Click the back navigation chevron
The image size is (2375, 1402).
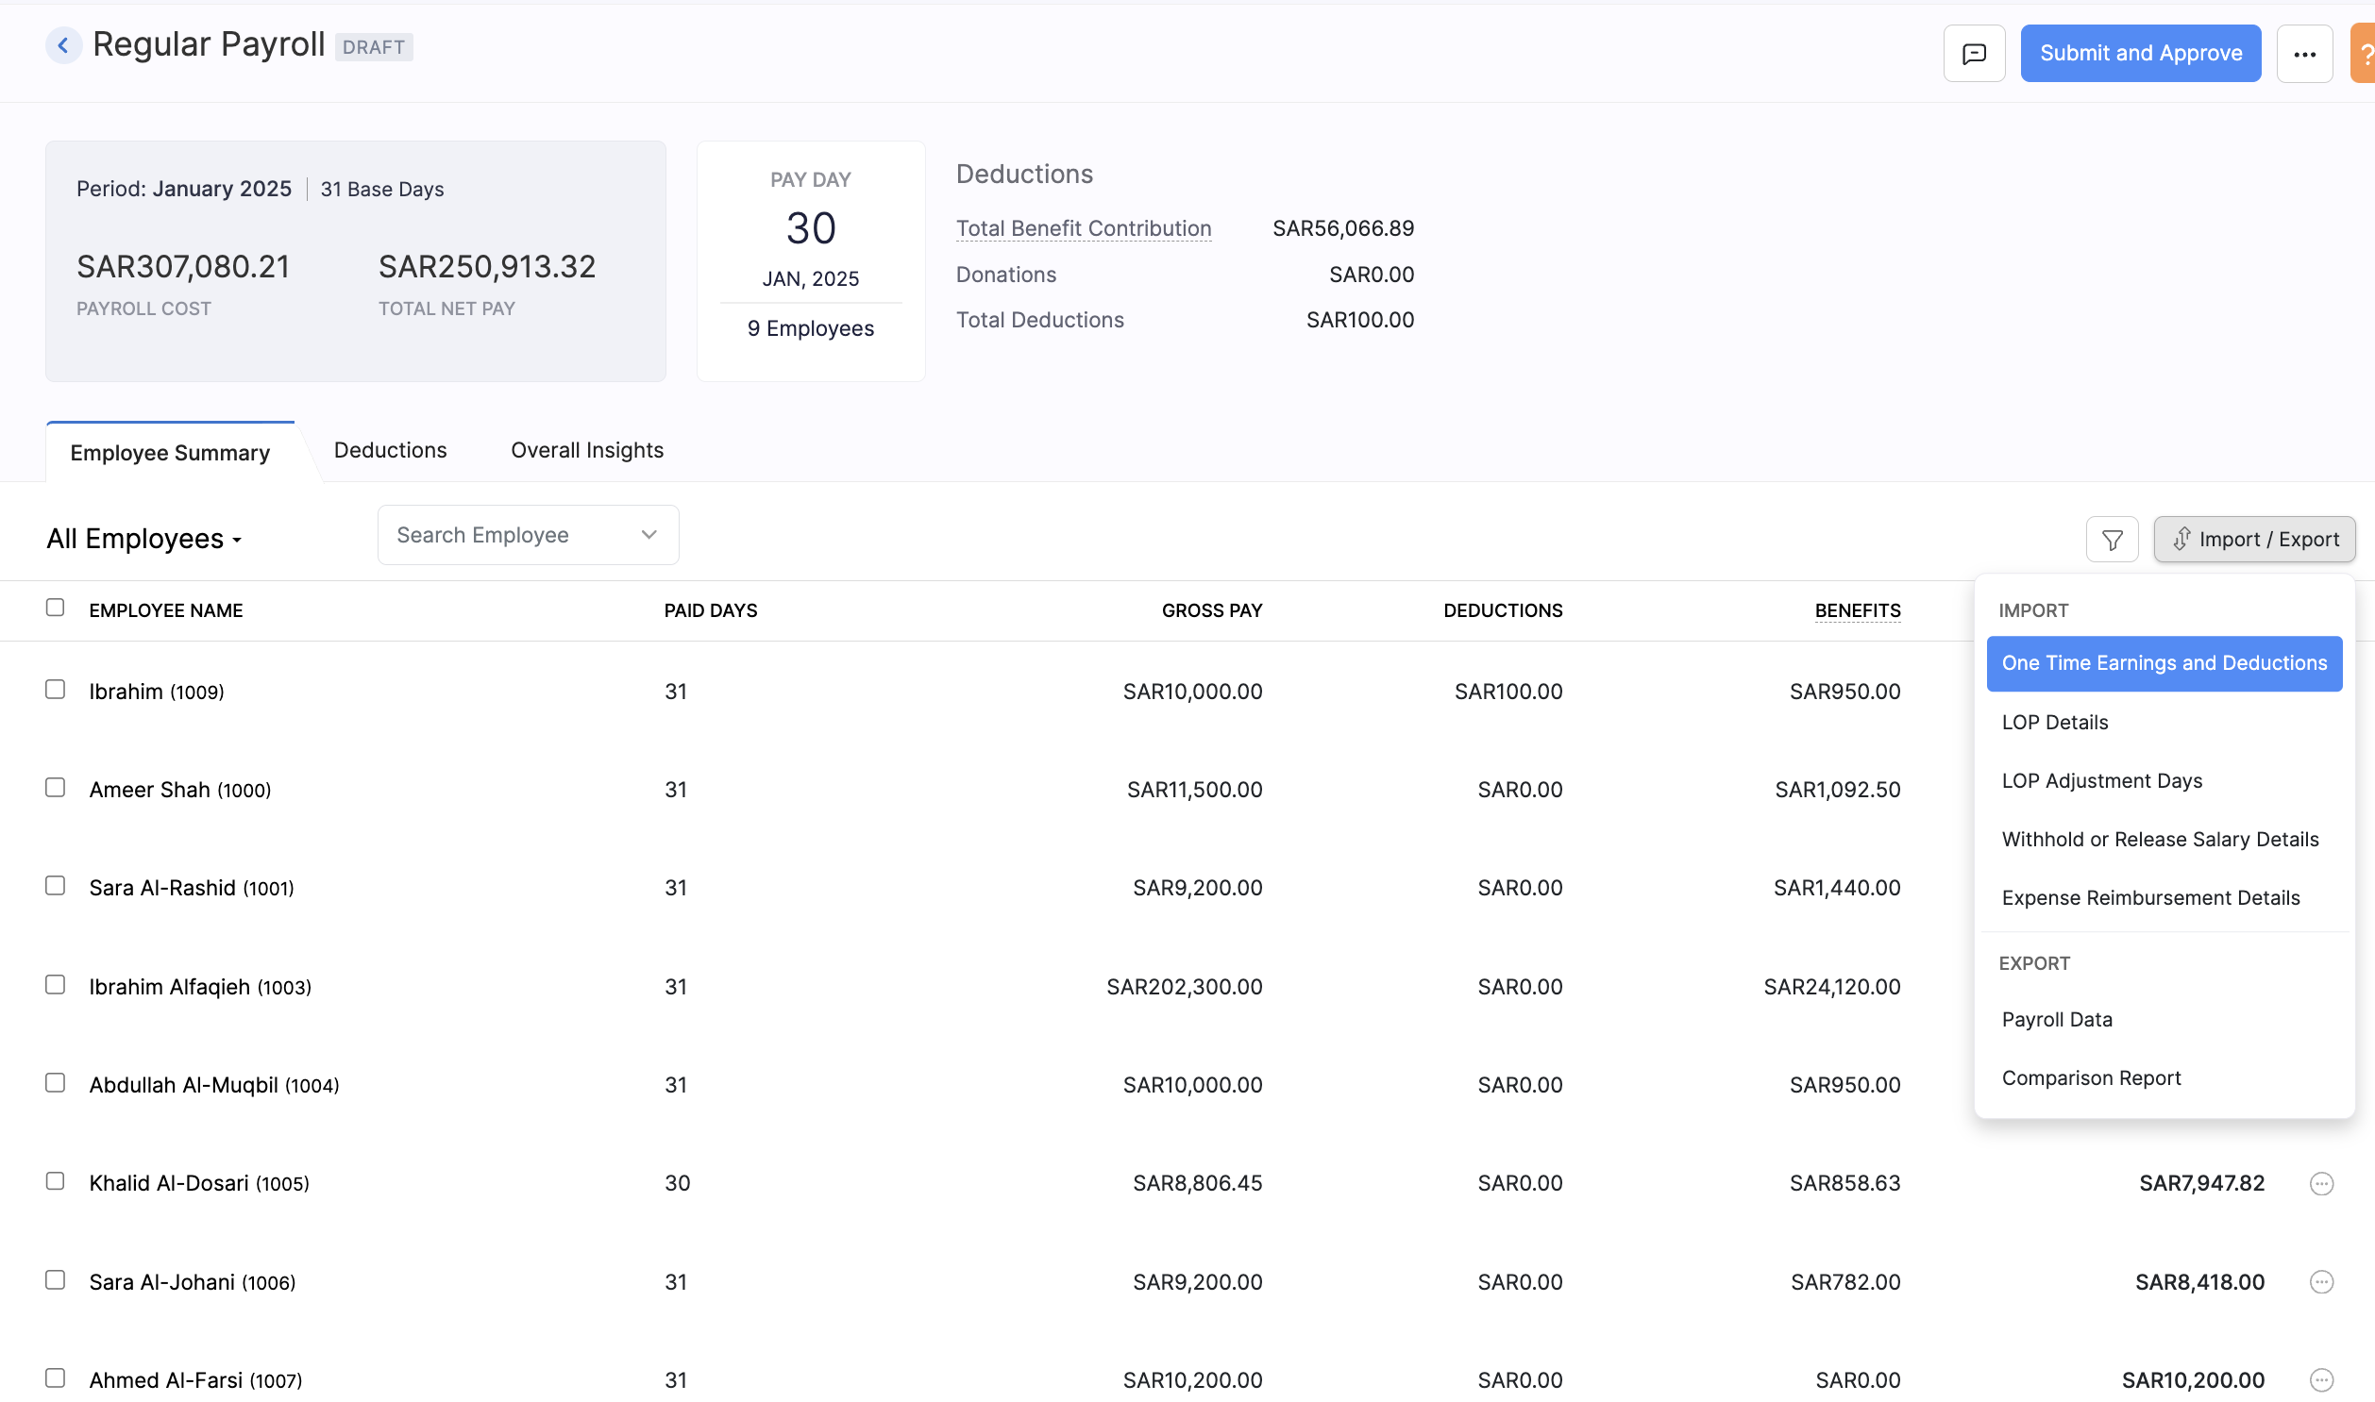[62, 44]
